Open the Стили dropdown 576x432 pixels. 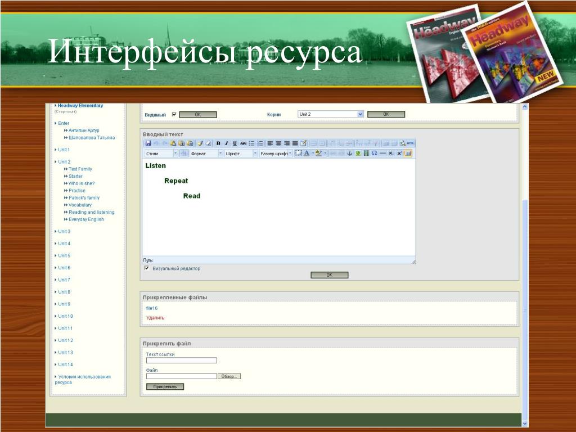click(x=161, y=154)
